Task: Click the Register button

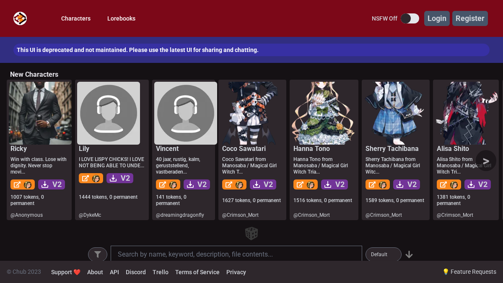Action: 470,18
